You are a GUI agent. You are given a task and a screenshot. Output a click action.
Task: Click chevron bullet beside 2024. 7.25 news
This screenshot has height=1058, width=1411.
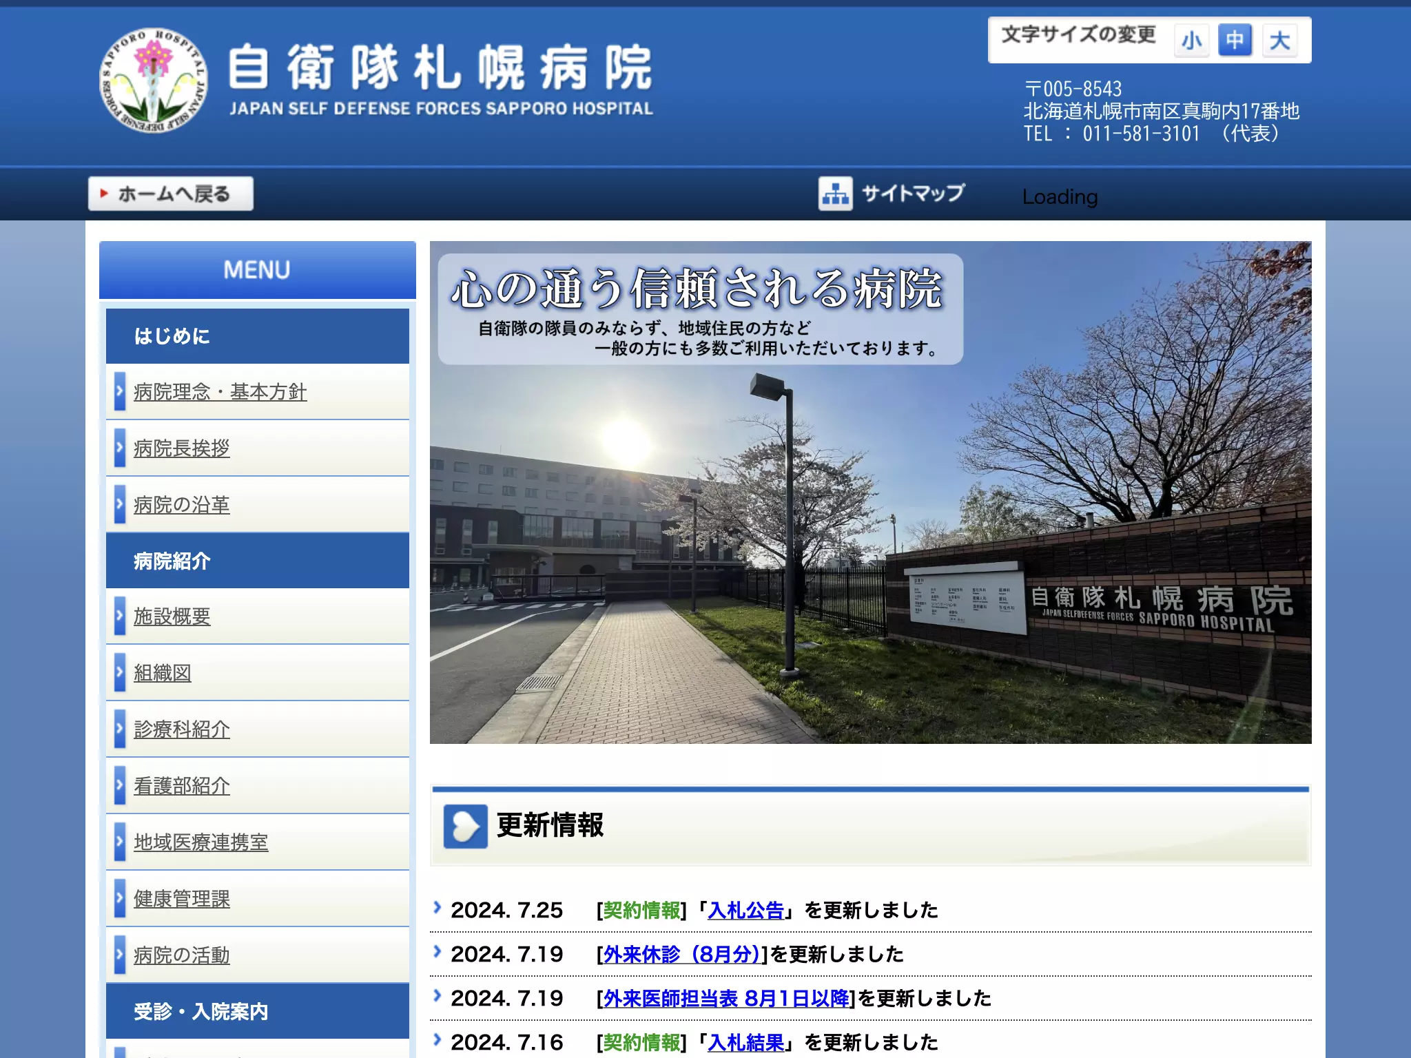(x=437, y=908)
